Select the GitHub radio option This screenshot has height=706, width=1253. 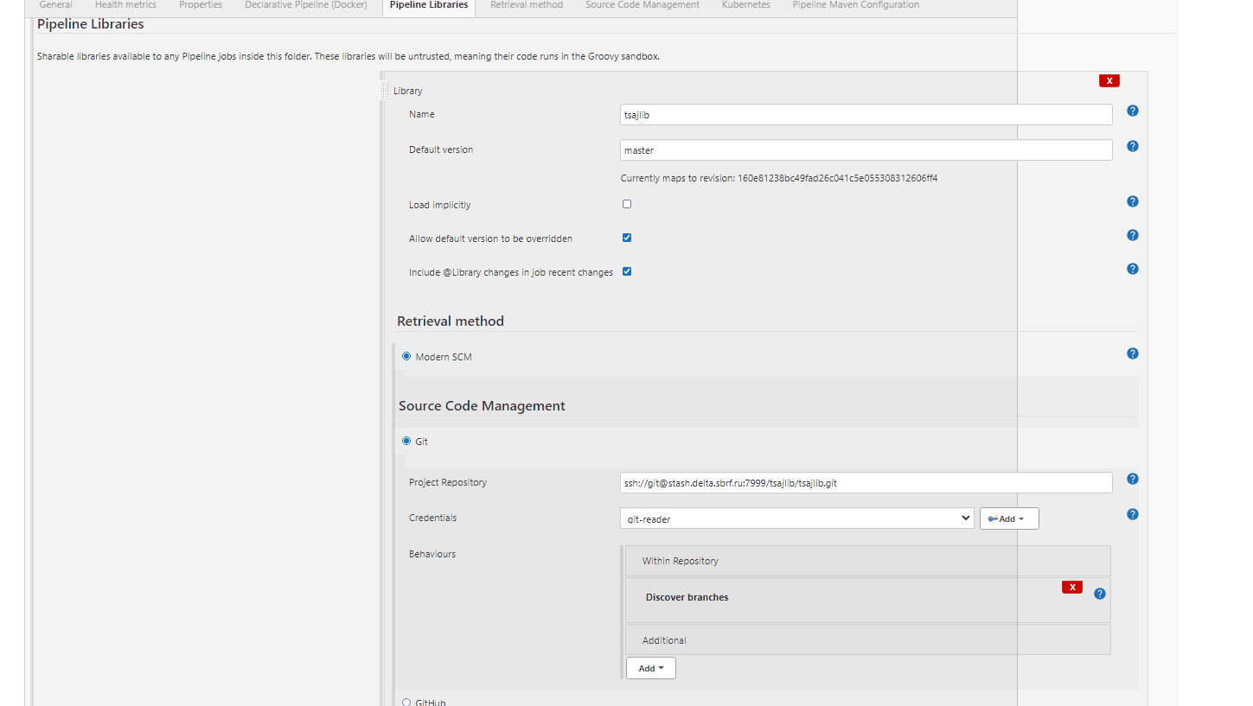coord(406,703)
